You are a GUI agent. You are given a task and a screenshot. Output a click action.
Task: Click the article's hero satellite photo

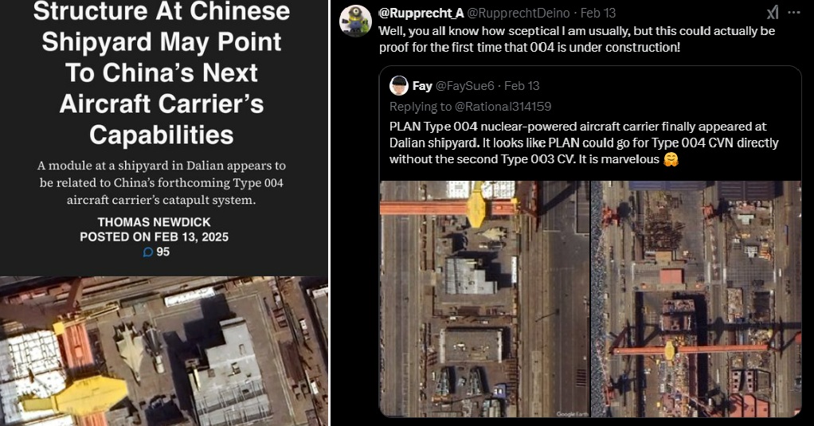coord(164,351)
